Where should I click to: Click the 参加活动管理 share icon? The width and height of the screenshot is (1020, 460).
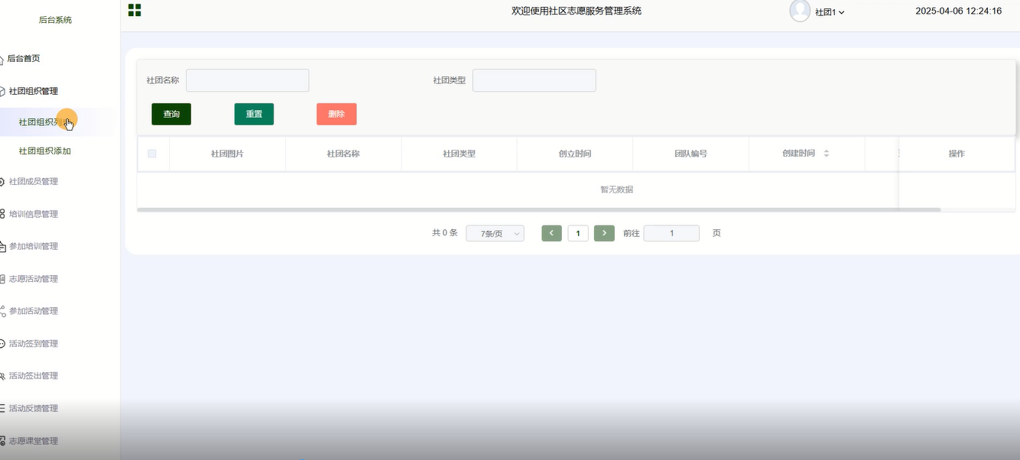click(3, 312)
